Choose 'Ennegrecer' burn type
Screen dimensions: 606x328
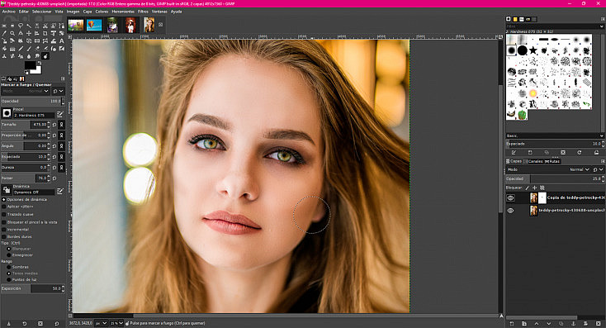9,255
